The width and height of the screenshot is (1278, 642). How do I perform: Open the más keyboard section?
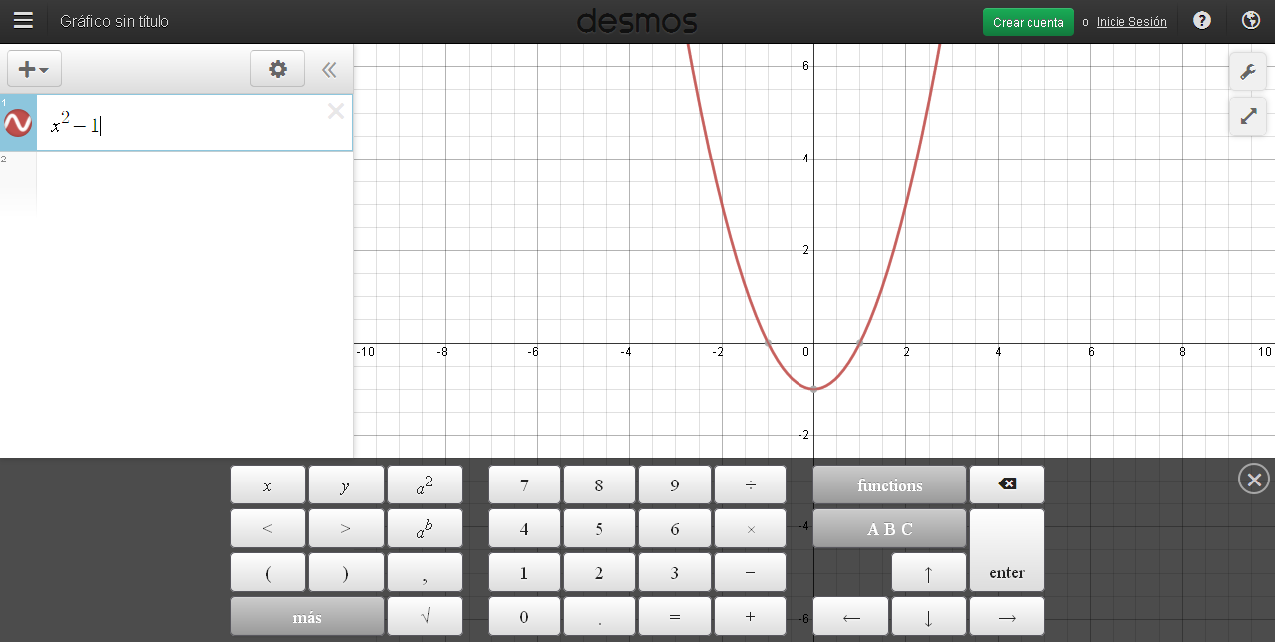point(306,616)
